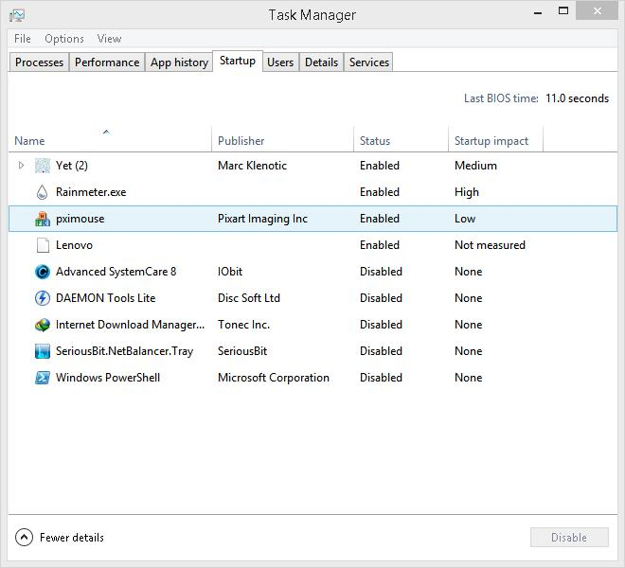Click the pximouse icon
Screen dimensions: 625x568
pos(43,219)
